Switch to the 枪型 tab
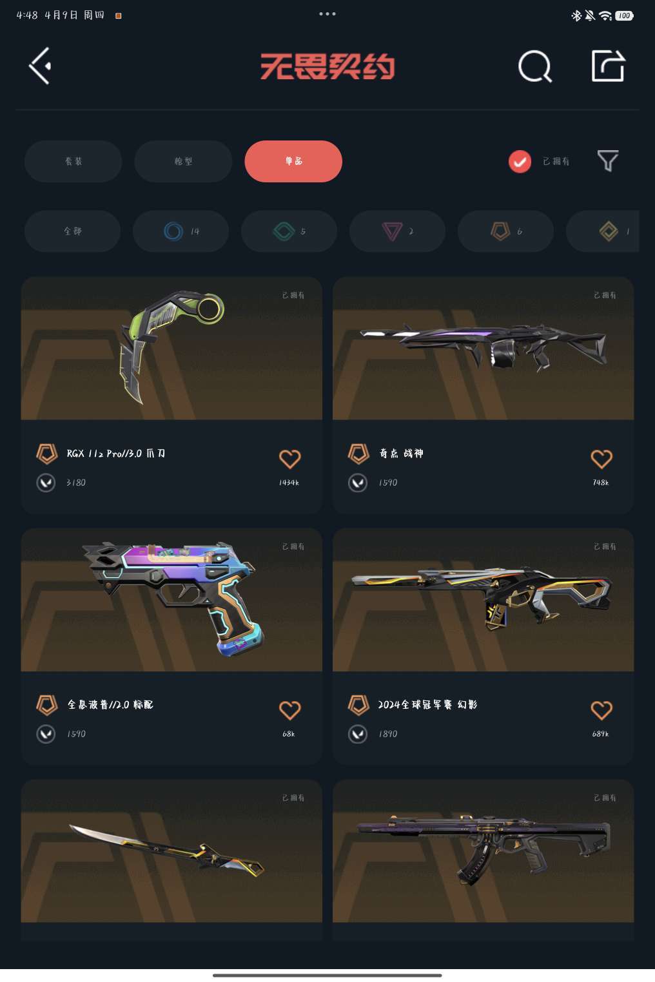Image resolution: width=655 pixels, height=982 pixels. click(x=183, y=161)
